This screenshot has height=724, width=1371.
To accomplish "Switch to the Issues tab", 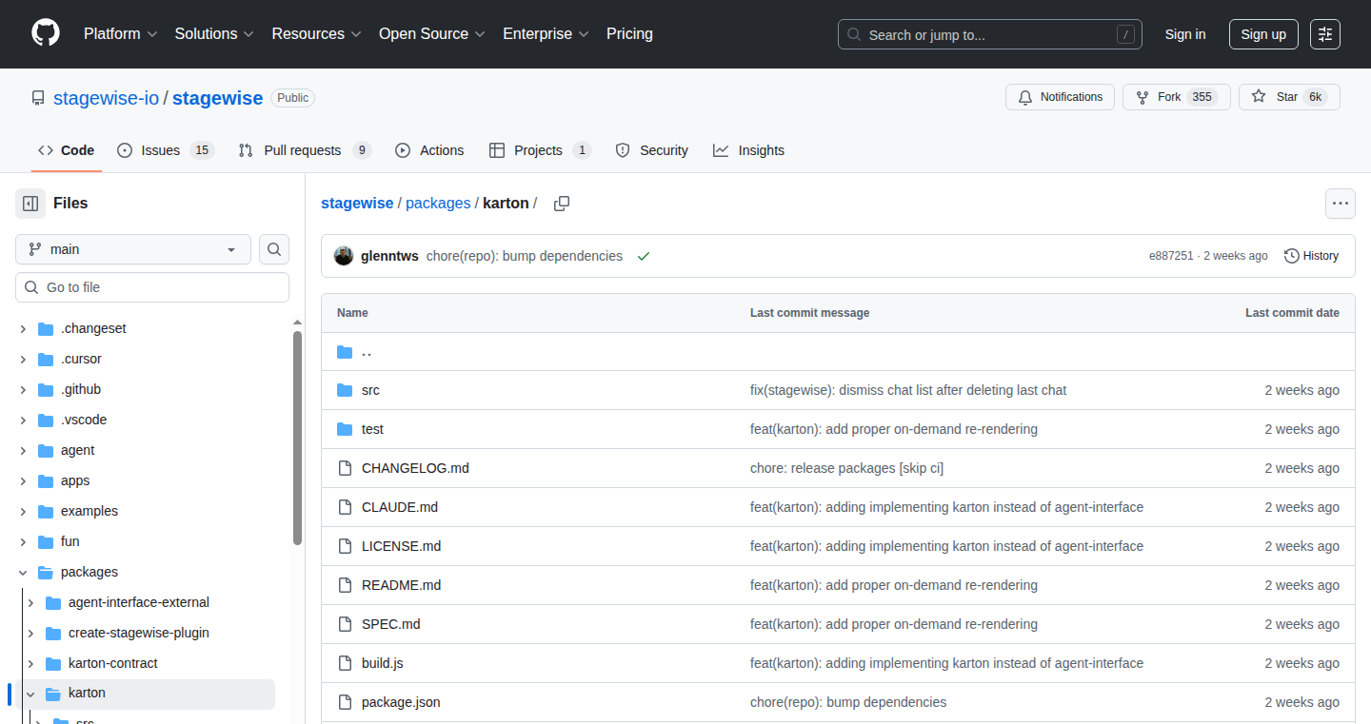I will [166, 150].
